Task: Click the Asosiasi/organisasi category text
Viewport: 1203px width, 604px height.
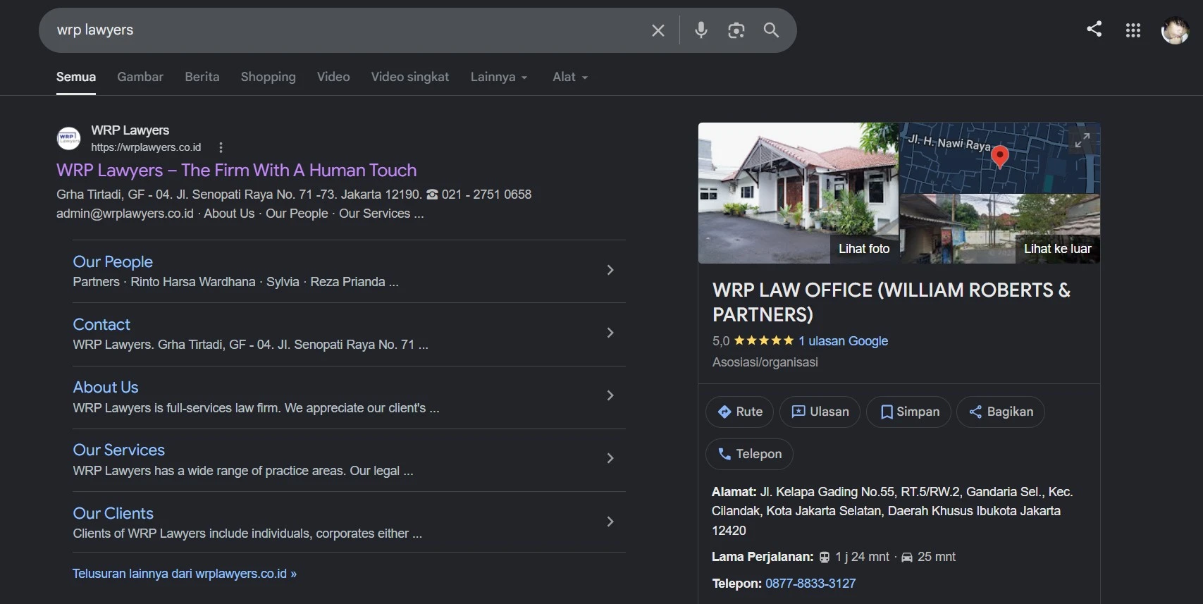Action: click(765, 362)
